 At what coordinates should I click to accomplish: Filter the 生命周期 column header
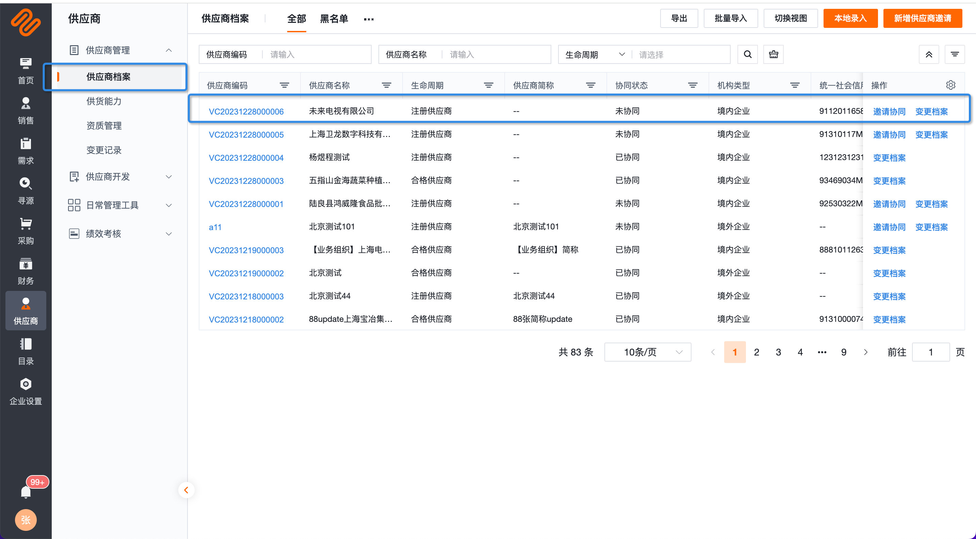488,86
